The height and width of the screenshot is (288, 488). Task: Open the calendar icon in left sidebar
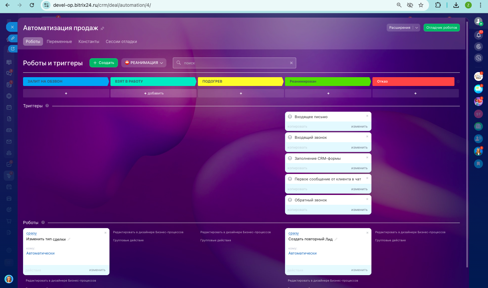click(x=9, y=107)
